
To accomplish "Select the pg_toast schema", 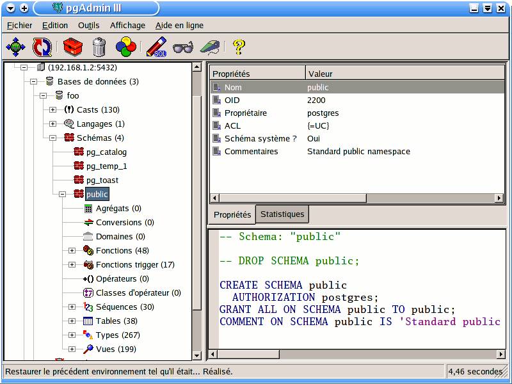I will 102,180.
